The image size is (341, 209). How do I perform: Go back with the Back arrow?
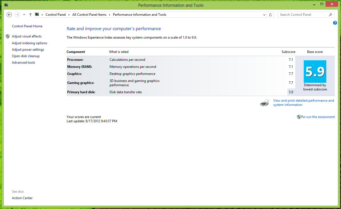click(x=9, y=15)
